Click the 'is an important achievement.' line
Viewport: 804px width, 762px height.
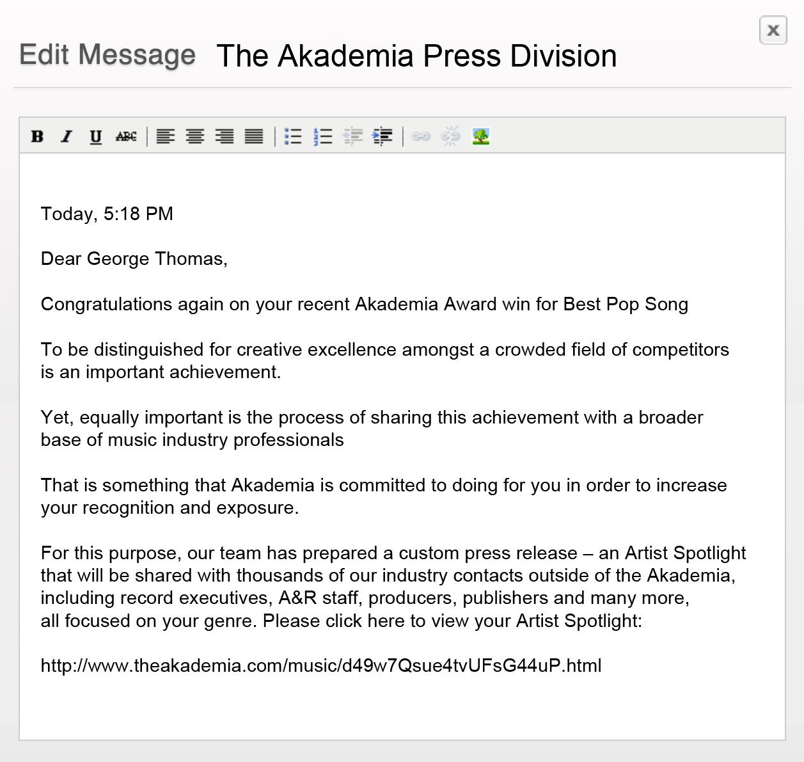coord(161,372)
